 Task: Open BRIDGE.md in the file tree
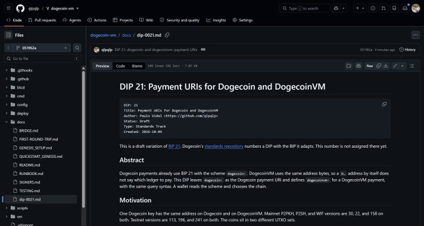point(29,131)
